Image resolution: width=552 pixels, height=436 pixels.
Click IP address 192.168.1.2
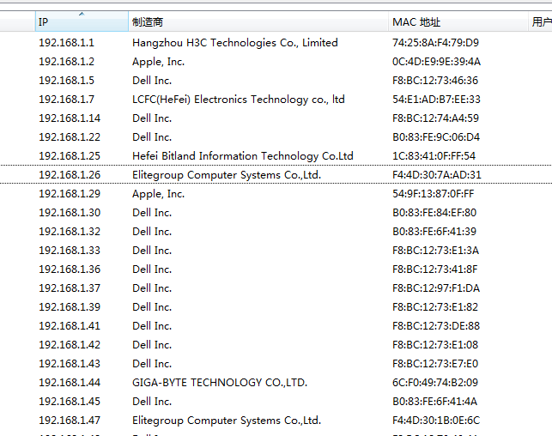point(67,62)
